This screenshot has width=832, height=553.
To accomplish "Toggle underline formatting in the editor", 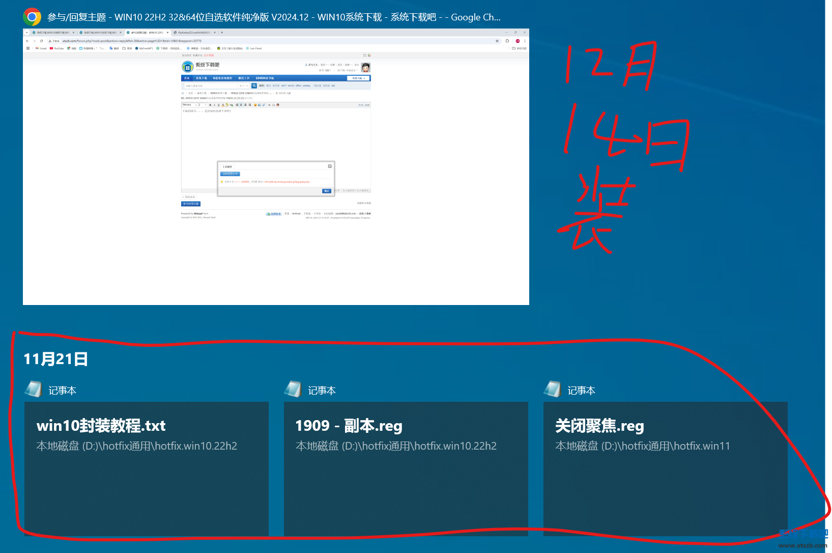I will [x=218, y=105].
